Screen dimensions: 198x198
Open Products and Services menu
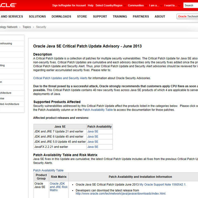12,16
